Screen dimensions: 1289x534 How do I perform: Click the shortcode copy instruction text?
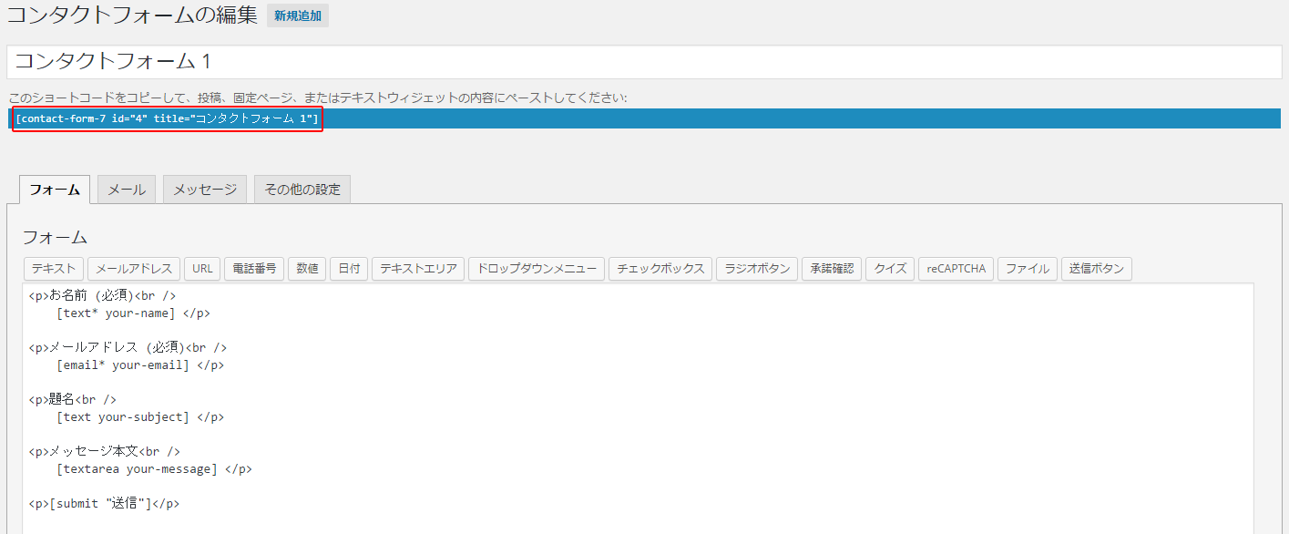click(317, 98)
